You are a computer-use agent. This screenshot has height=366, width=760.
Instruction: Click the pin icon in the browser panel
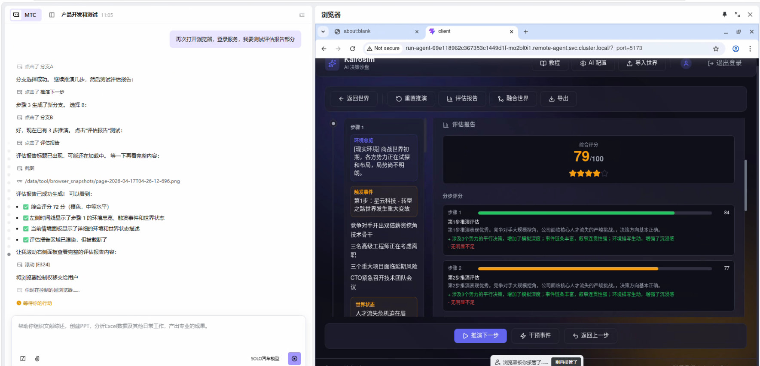[x=724, y=15]
